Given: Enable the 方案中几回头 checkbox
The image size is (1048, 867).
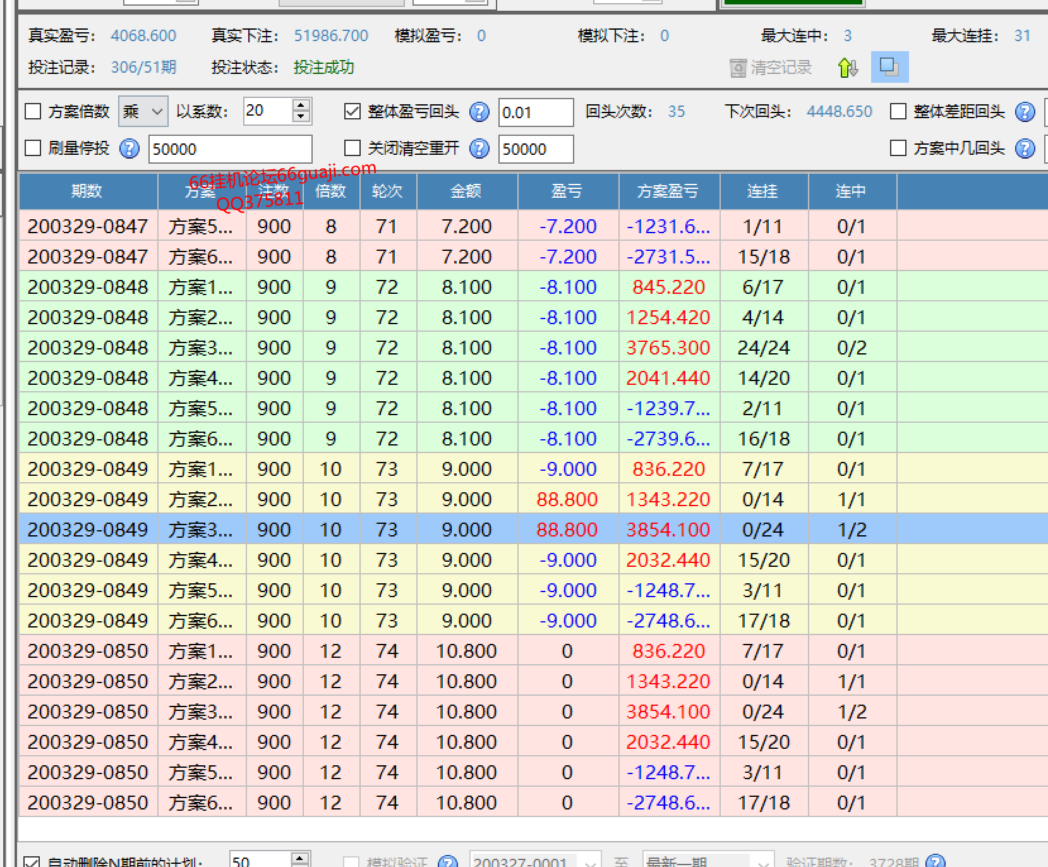Looking at the screenshot, I should click(x=898, y=149).
